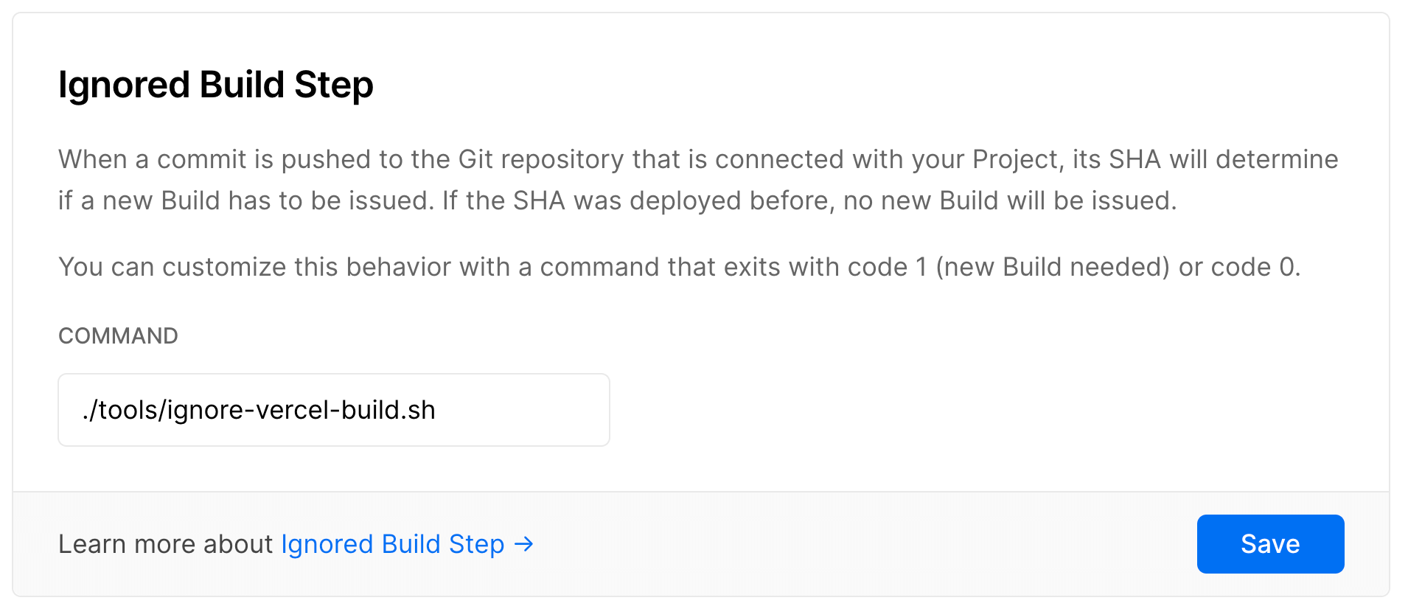Click the arrow icon after the blue link
This screenshot has height=606, width=1408.
coord(524,544)
